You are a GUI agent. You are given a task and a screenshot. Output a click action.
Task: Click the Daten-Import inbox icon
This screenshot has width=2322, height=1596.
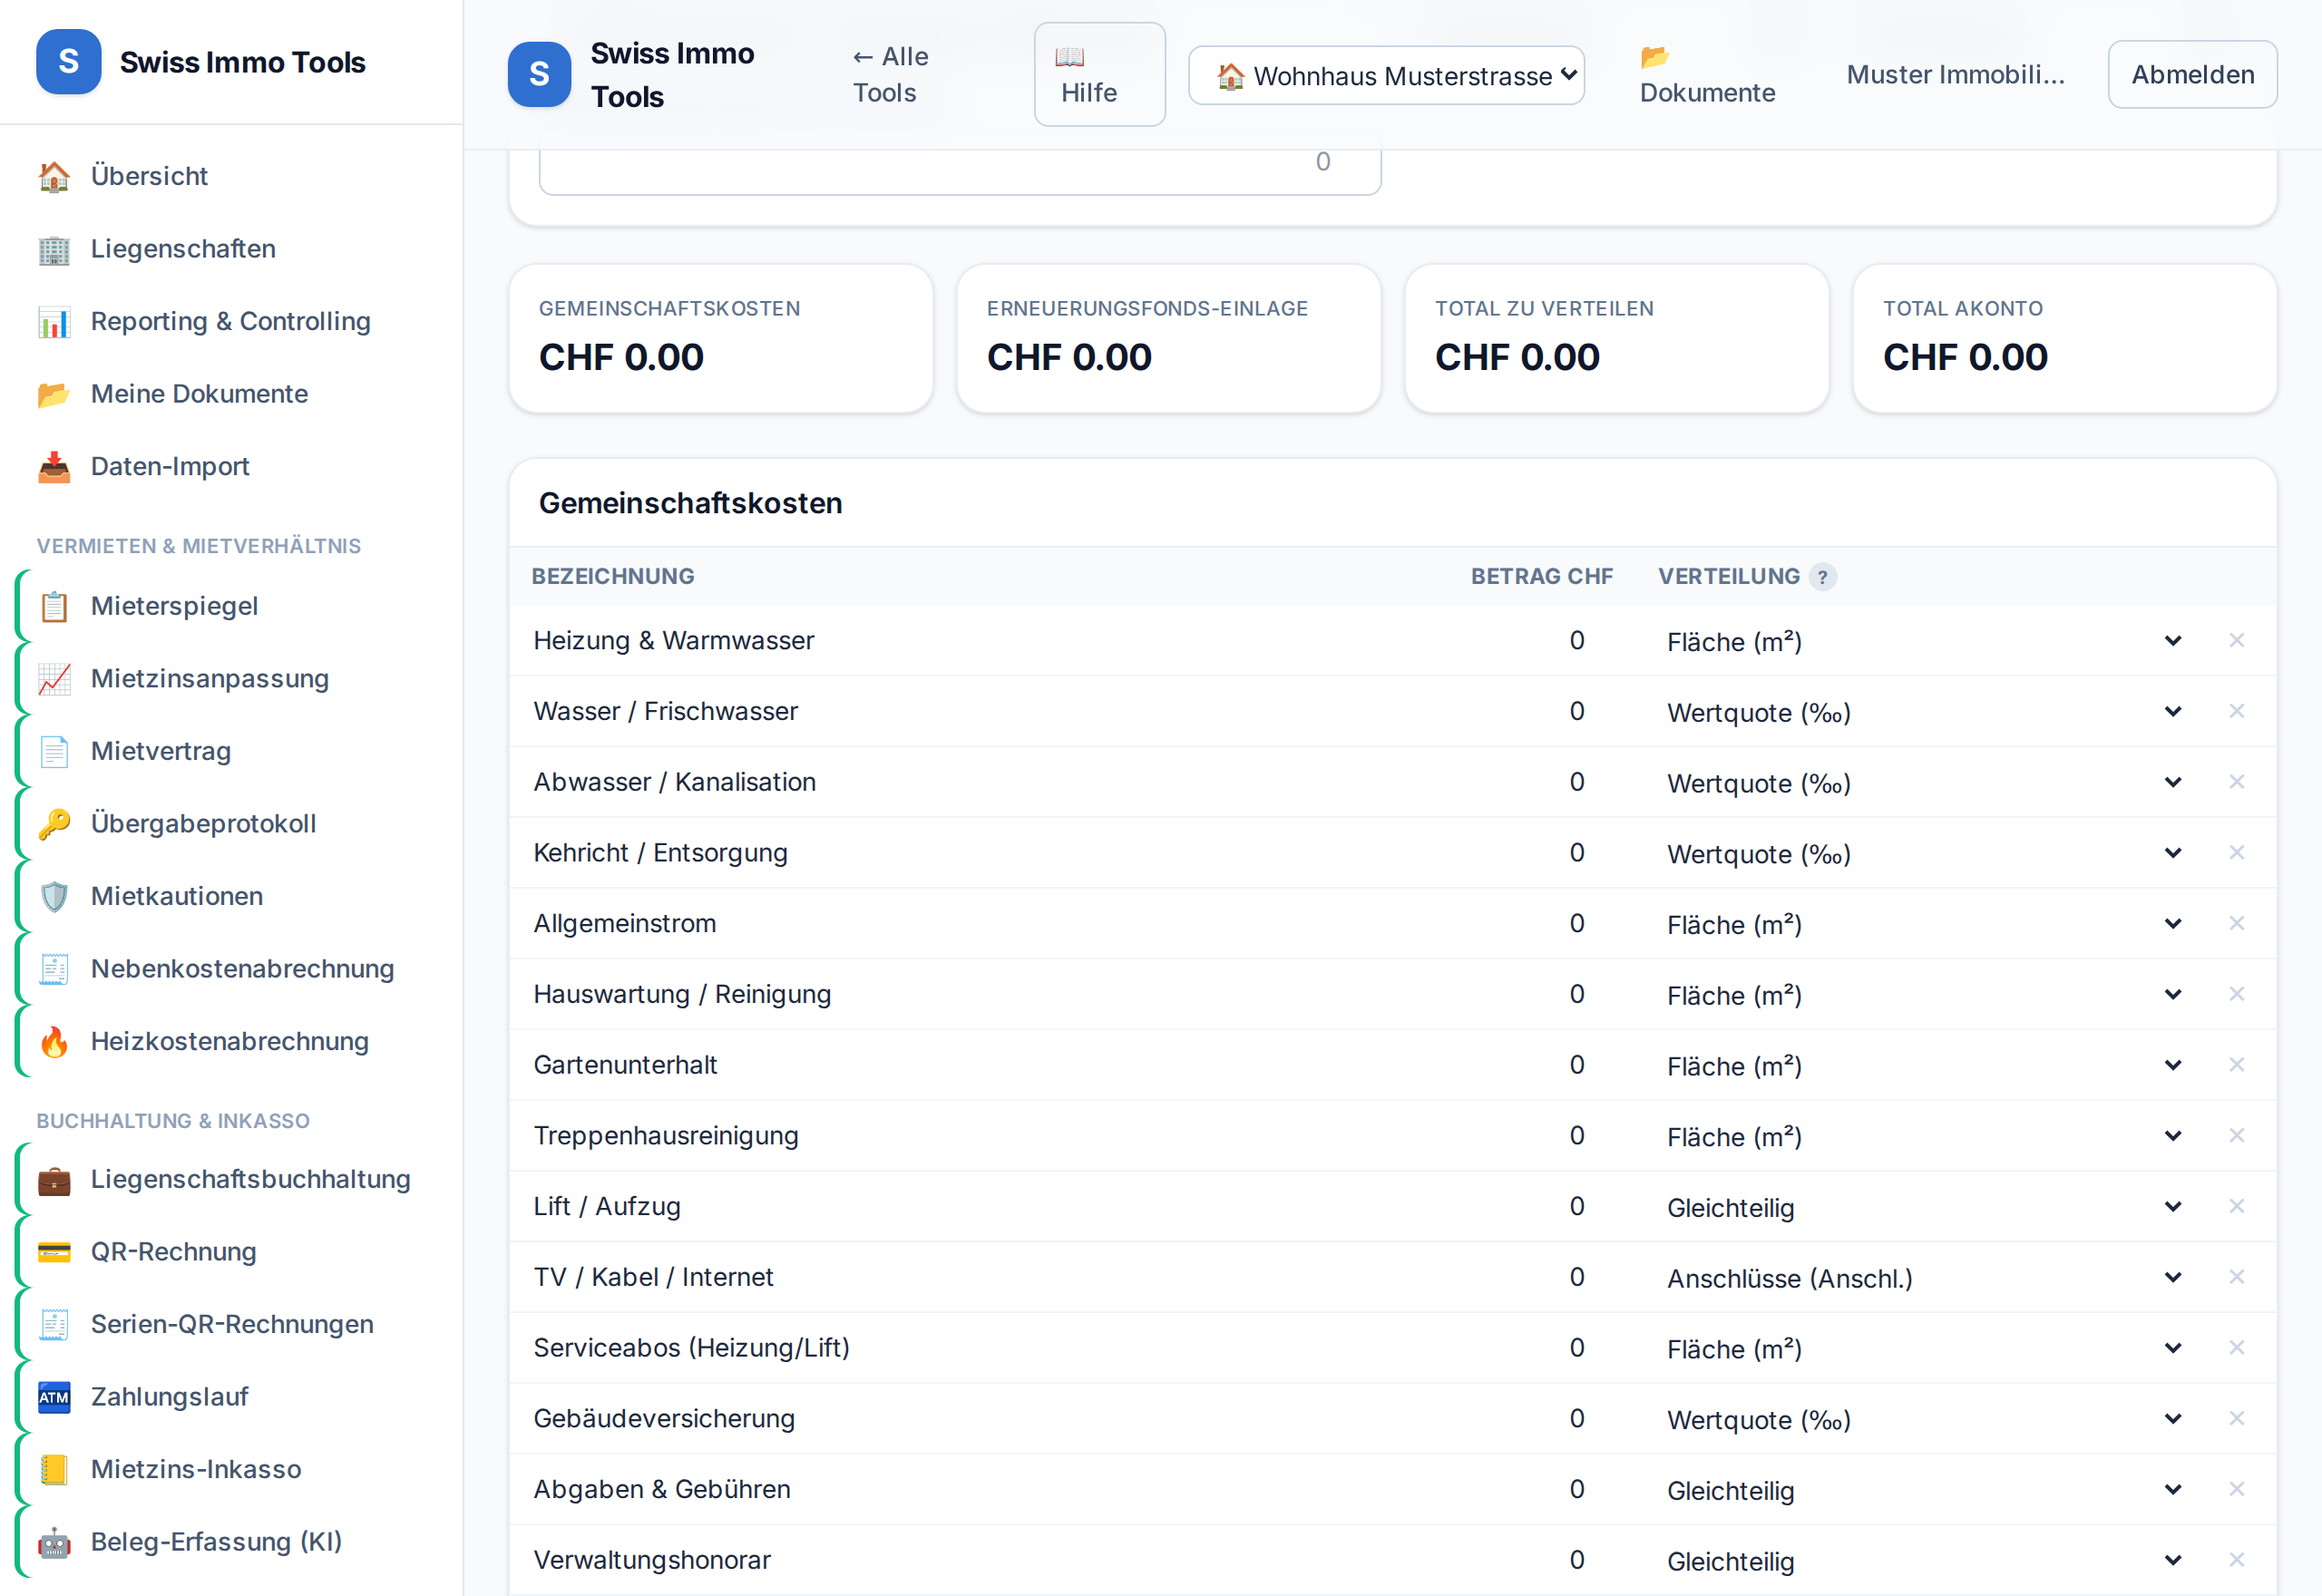tap(54, 466)
